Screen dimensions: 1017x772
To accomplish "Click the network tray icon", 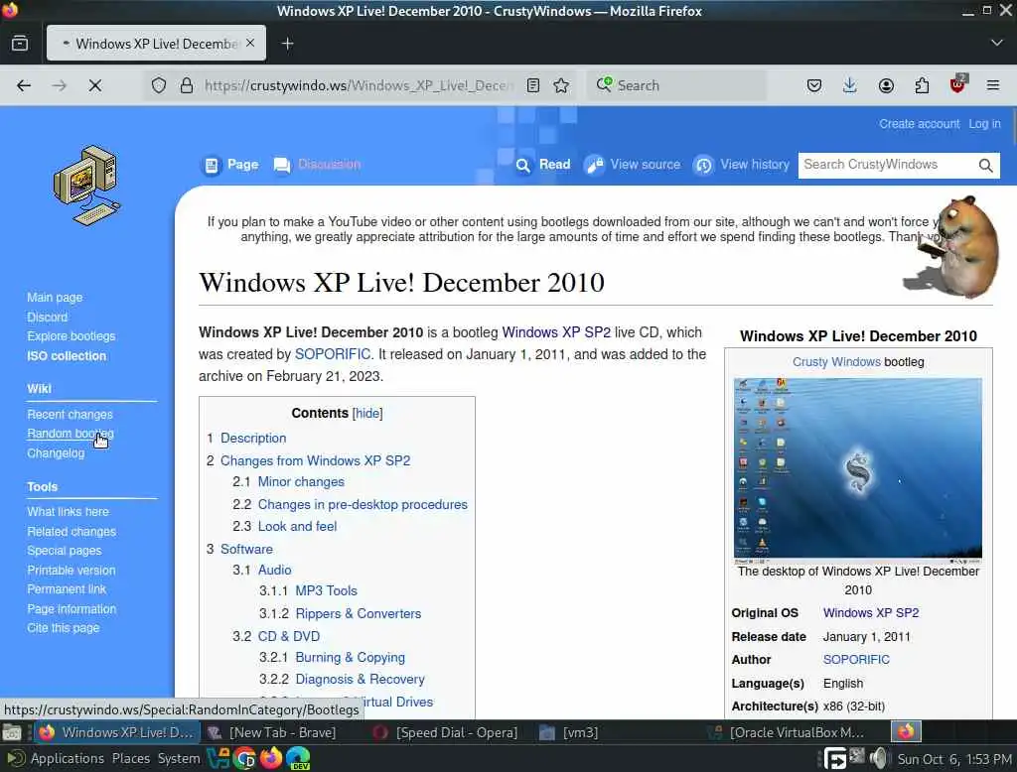I will click(x=857, y=756).
